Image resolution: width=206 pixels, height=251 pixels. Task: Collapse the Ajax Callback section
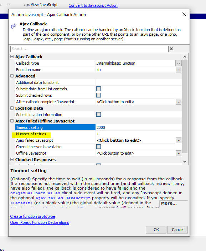(12, 57)
